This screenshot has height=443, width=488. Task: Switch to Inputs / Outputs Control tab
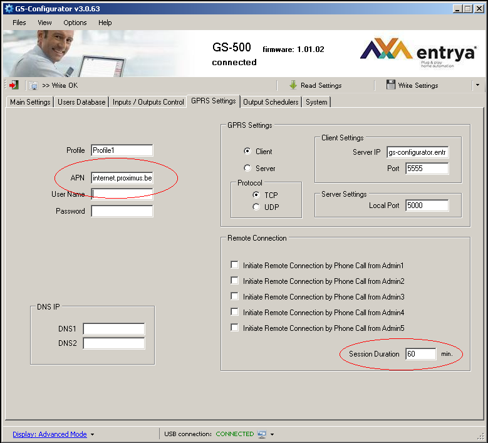148,102
